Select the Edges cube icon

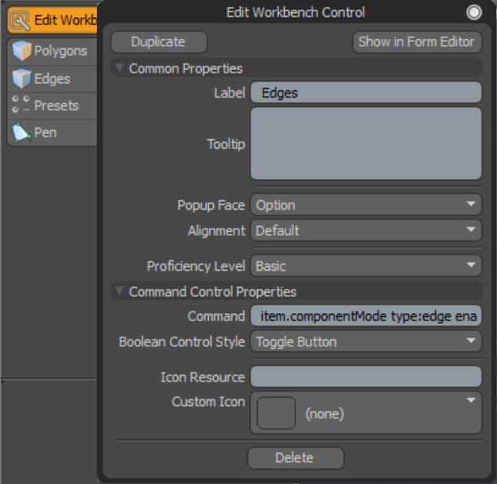21,79
